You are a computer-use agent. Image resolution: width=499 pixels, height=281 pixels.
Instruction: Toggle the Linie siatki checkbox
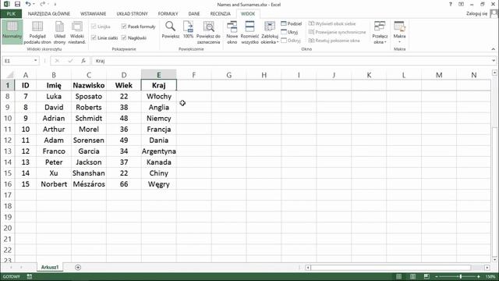tap(94, 37)
